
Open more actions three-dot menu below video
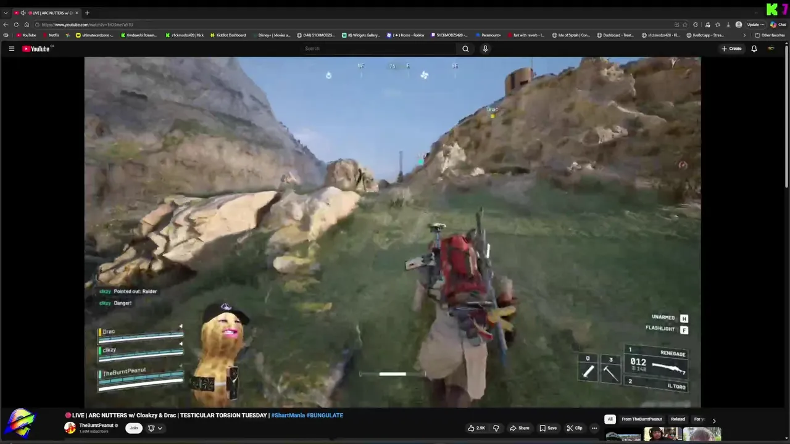click(594, 428)
